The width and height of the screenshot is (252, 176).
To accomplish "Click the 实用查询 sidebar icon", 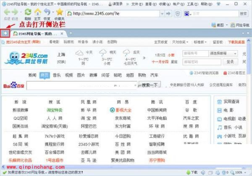I will (x=219, y=102).
